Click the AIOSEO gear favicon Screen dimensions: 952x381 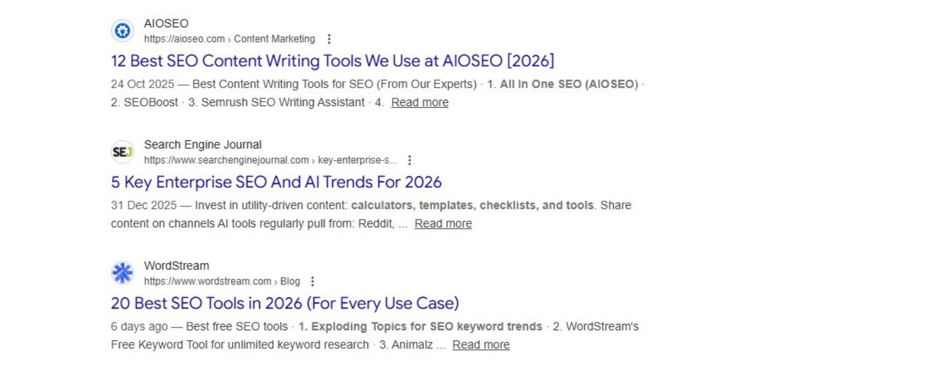[122, 30]
